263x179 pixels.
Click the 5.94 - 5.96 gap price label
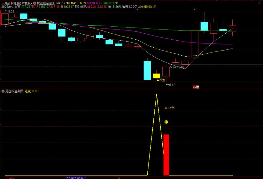coord(177,67)
